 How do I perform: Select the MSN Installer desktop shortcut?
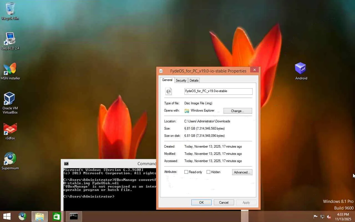(10, 71)
